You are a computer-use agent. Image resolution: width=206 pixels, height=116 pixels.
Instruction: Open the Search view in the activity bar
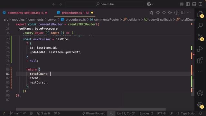point(200,25)
